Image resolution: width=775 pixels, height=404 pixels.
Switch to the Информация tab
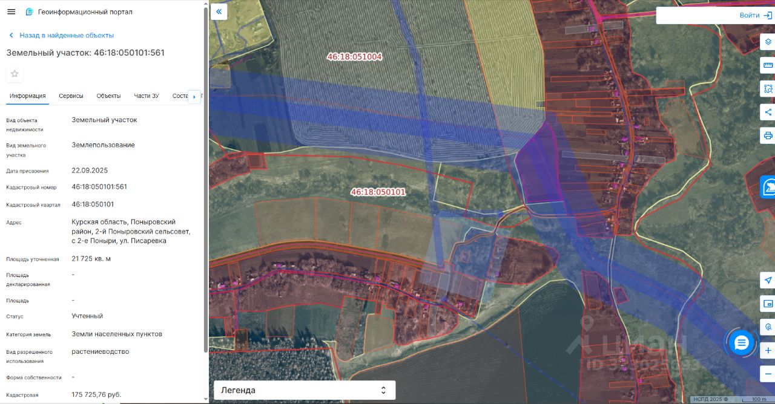[27, 96]
